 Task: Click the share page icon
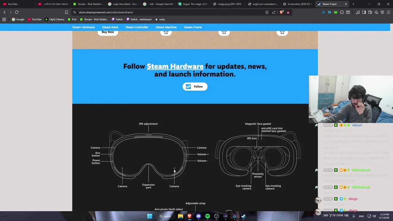tap(274, 12)
